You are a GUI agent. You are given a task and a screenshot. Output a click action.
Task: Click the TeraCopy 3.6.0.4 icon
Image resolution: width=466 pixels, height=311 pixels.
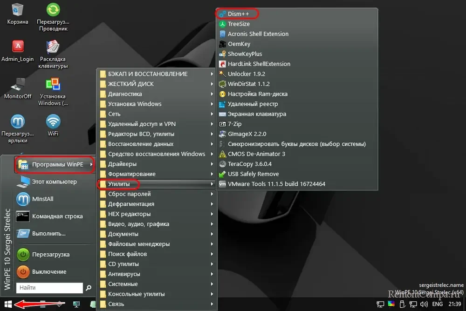pos(222,164)
